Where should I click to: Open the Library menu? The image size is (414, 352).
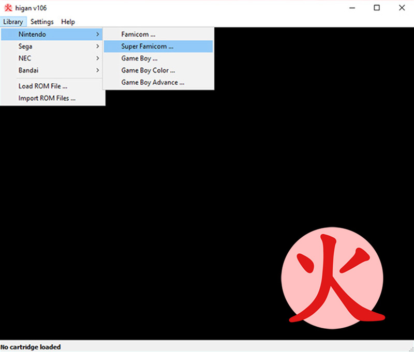click(x=13, y=22)
